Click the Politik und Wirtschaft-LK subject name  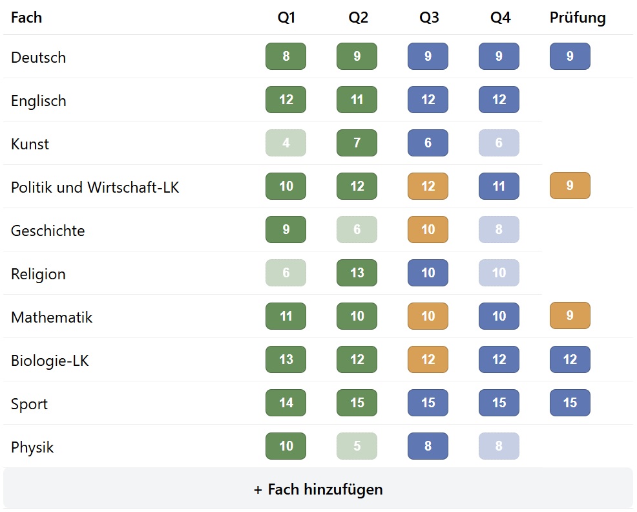95,187
